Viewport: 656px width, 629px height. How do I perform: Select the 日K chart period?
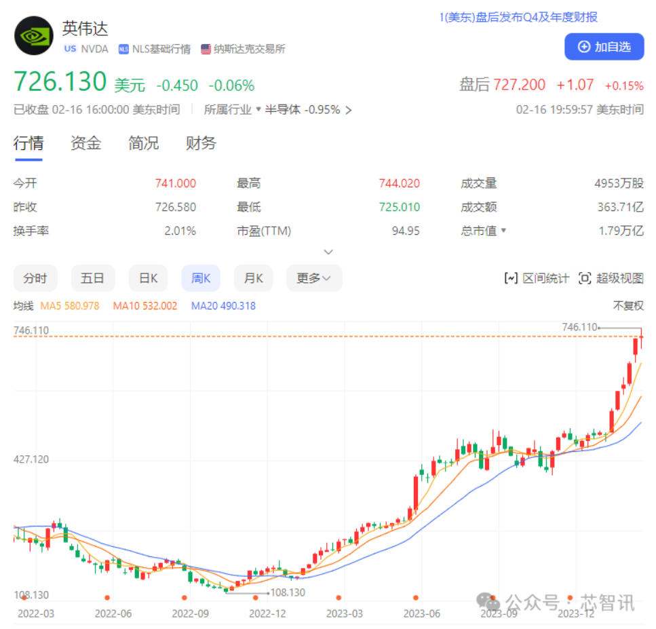pos(148,278)
